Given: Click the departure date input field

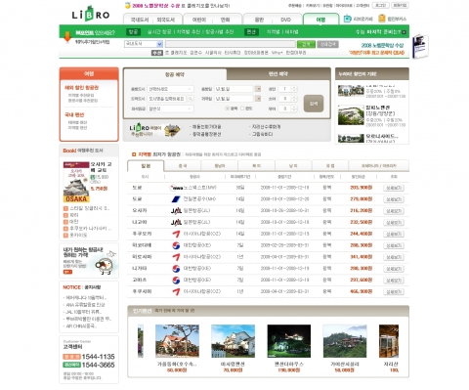Looking at the screenshot, I should tap(234, 89).
